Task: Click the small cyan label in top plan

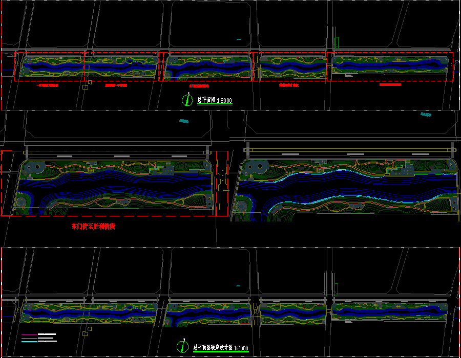Action: coord(238,39)
